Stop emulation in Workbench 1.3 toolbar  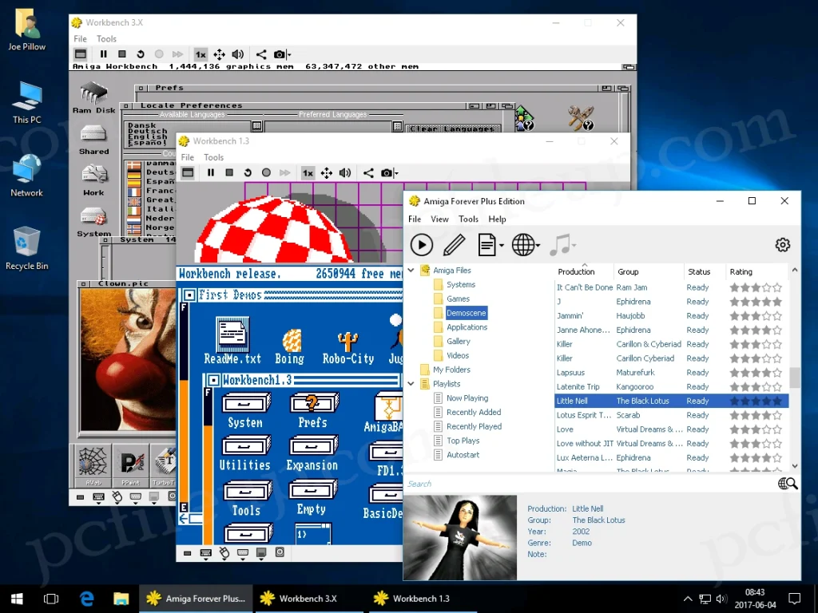pos(228,172)
